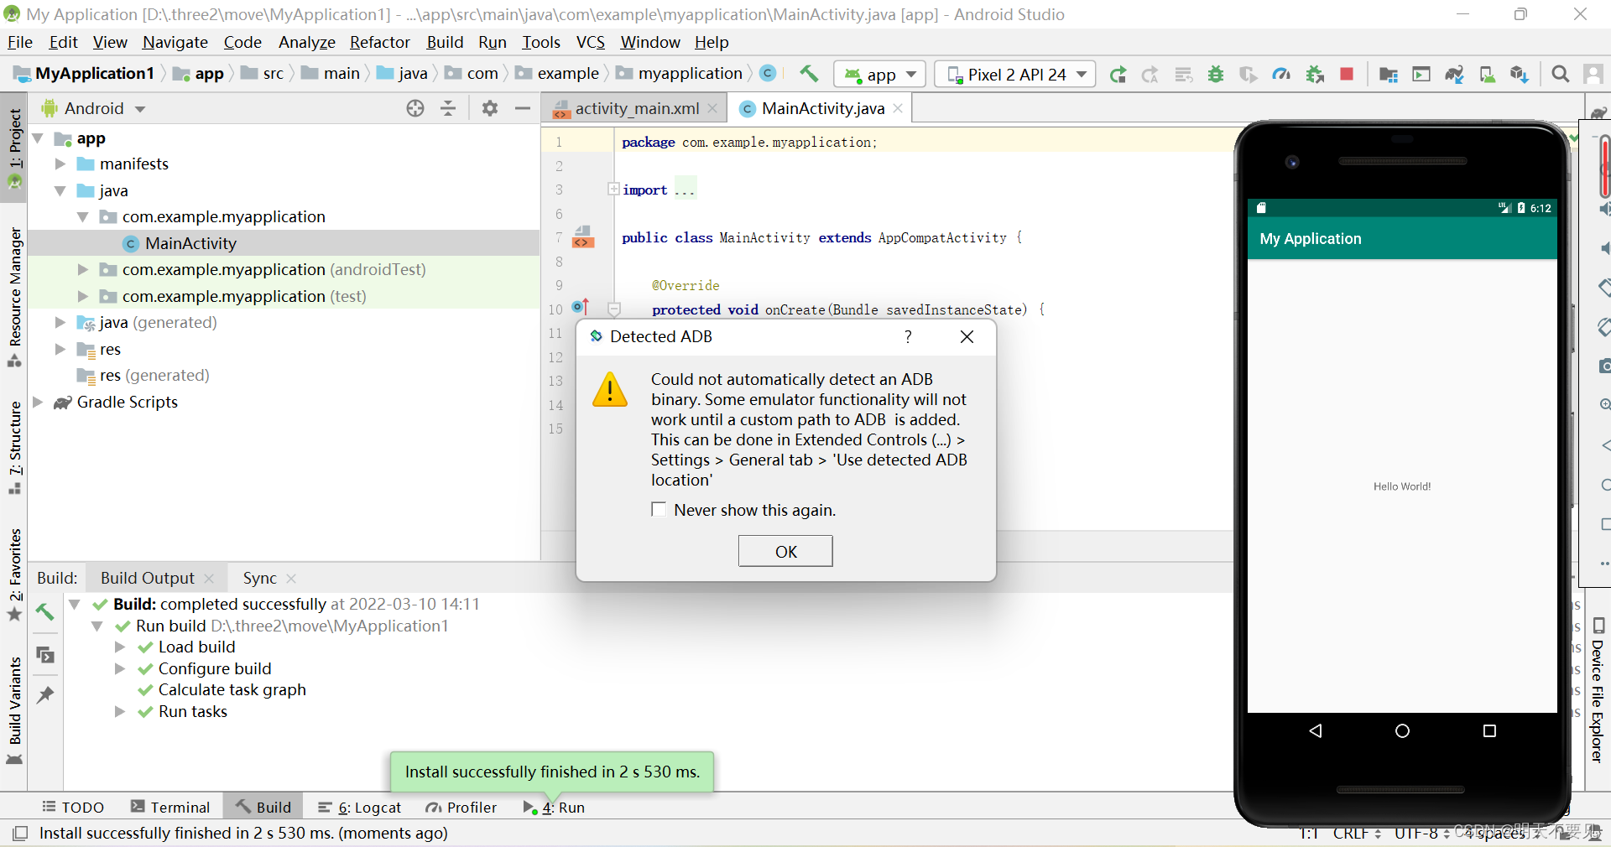The image size is (1611, 847).
Task: Expand the manifests folder
Action: pos(60,164)
